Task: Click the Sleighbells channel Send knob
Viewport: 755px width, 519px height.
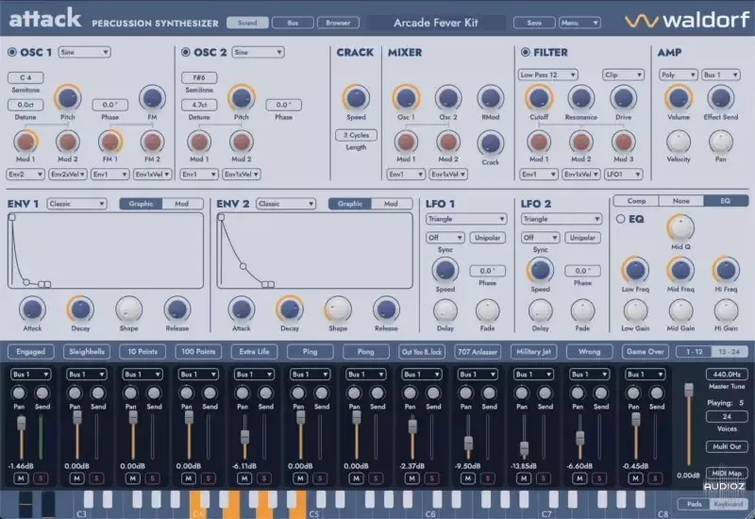Action: tap(98, 393)
